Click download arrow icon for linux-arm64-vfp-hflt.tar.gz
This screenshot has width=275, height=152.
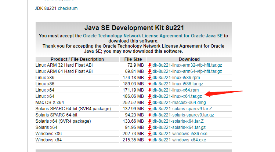[149, 71]
